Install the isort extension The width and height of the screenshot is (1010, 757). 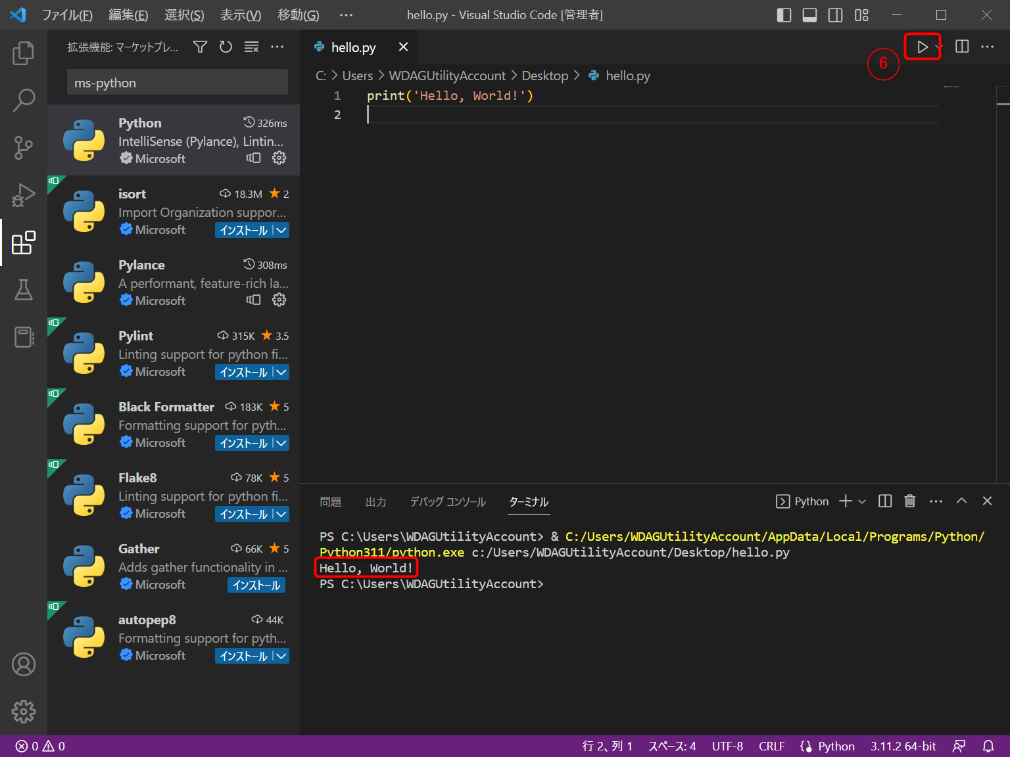coord(243,230)
